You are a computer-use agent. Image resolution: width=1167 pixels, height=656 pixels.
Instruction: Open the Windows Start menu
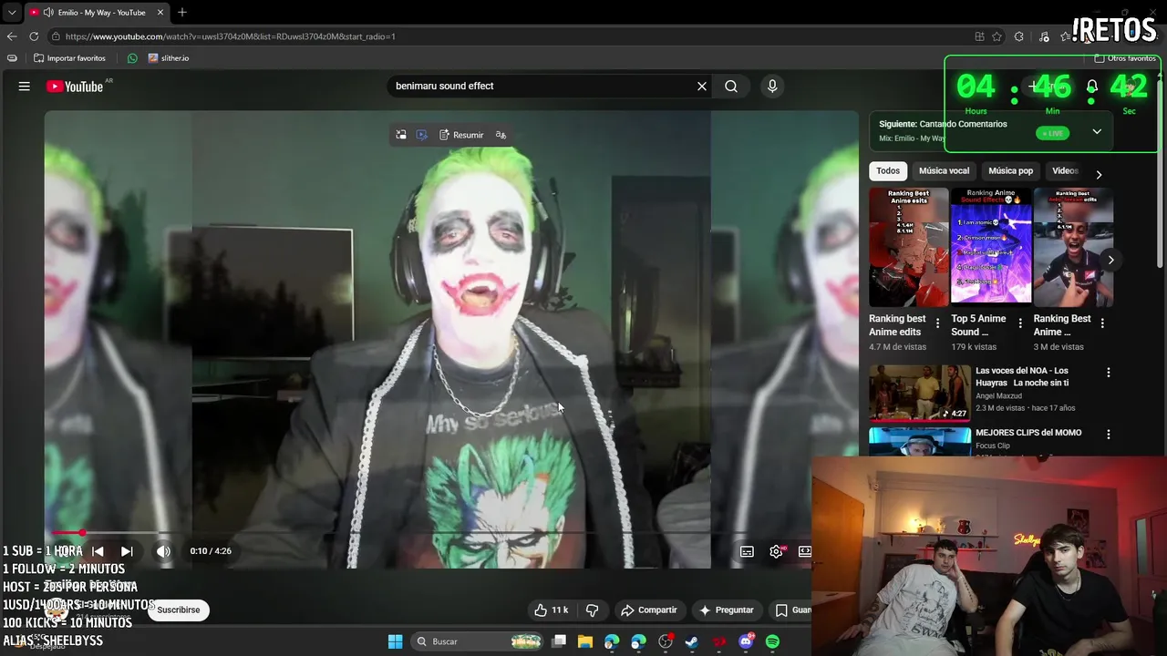pos(396,641)
